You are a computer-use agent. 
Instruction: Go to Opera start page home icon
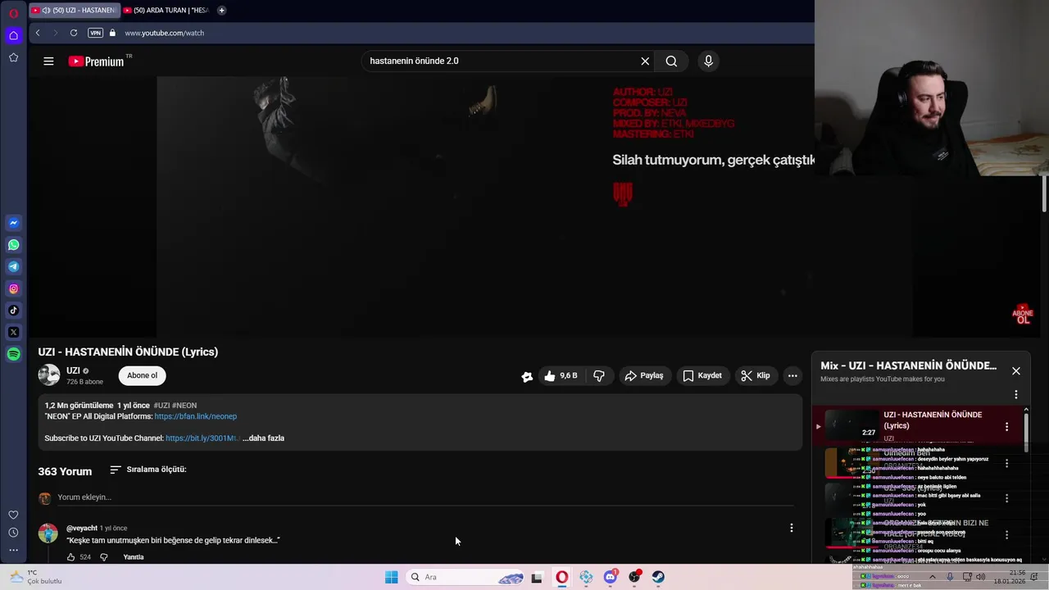pyautogui.click(x=13, y=35)
